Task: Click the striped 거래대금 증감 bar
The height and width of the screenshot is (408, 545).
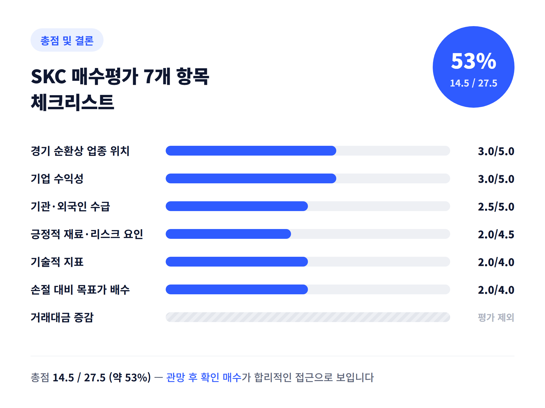Action: click(x=308, y=317)
